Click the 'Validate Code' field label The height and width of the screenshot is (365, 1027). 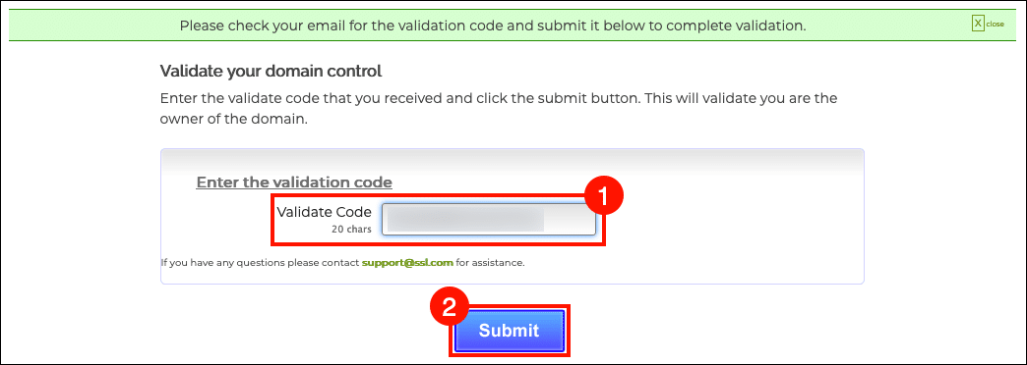coord(325,212)
